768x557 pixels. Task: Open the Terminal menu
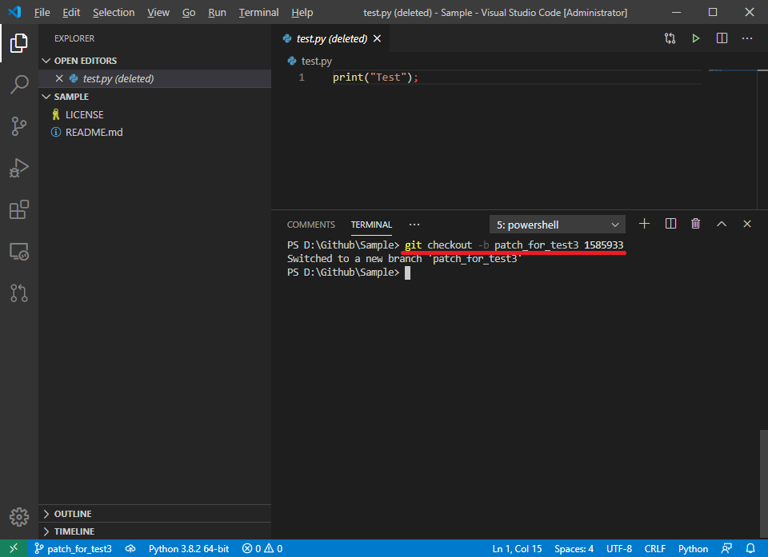(x=258, y=12)
